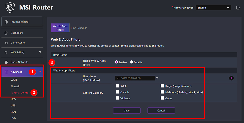Click the Cancel button
This screenshot has width=244, height=123.
[161, 110]
